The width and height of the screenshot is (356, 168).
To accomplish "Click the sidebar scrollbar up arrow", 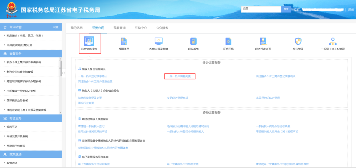I will tap(60, 59).
